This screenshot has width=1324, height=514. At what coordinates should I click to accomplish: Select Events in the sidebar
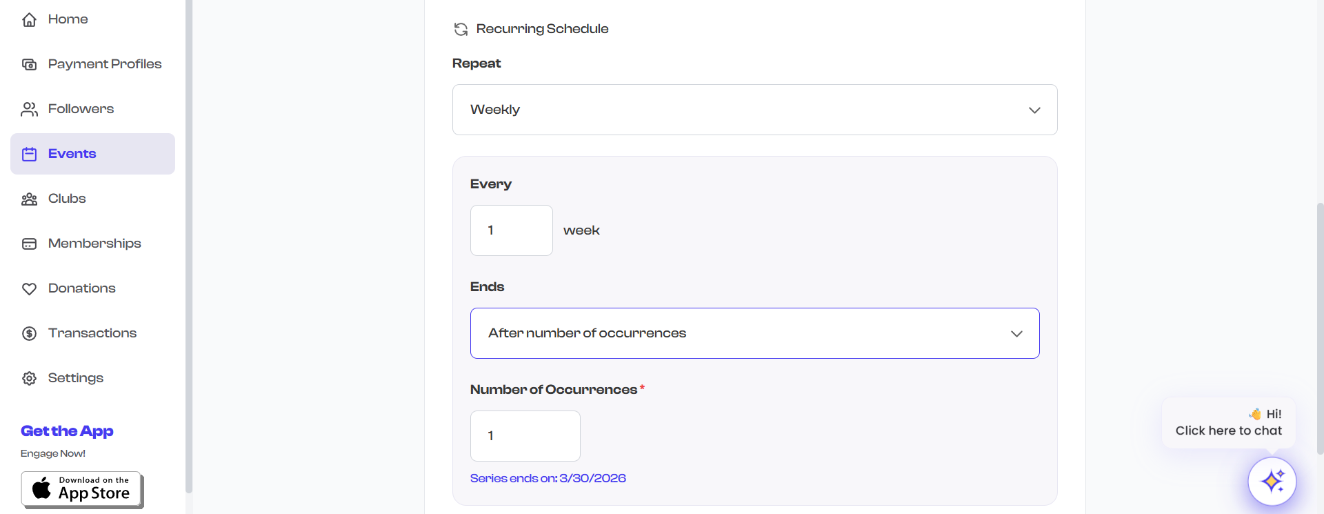(x=92, y=154)
